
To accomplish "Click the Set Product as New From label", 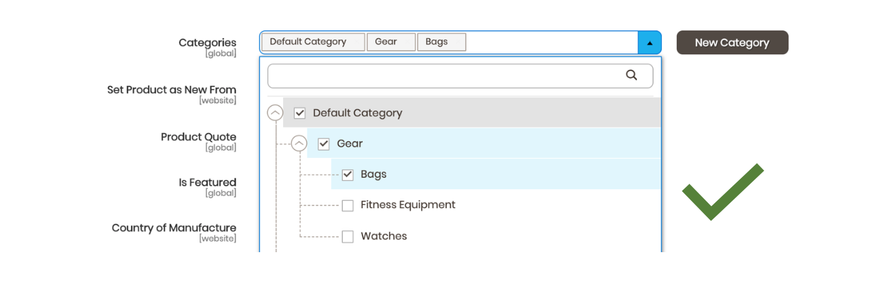I will pyautogui.click(x=172, y=89).
